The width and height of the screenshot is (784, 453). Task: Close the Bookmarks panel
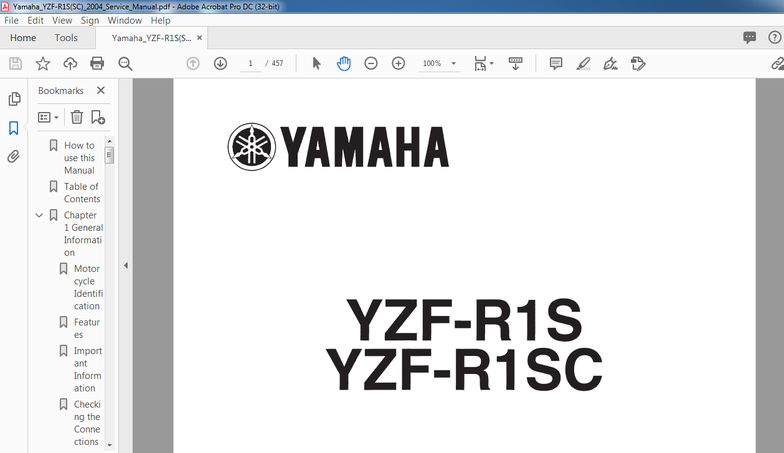[x=101, y=90]
